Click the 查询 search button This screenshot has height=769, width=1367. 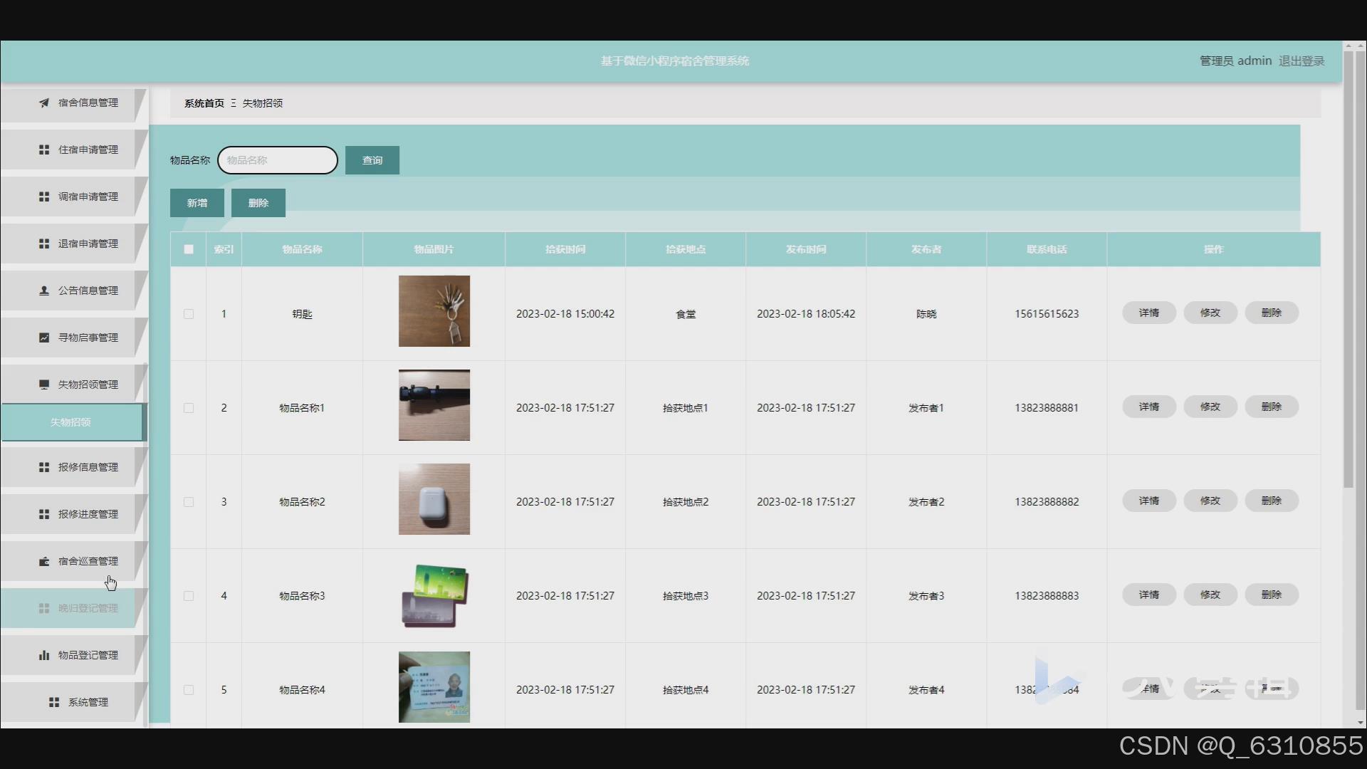(372, 160)
